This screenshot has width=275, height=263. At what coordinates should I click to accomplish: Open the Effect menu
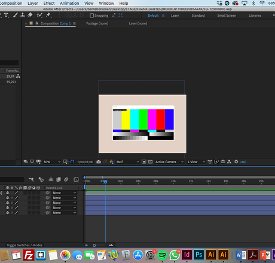point(49,3)
